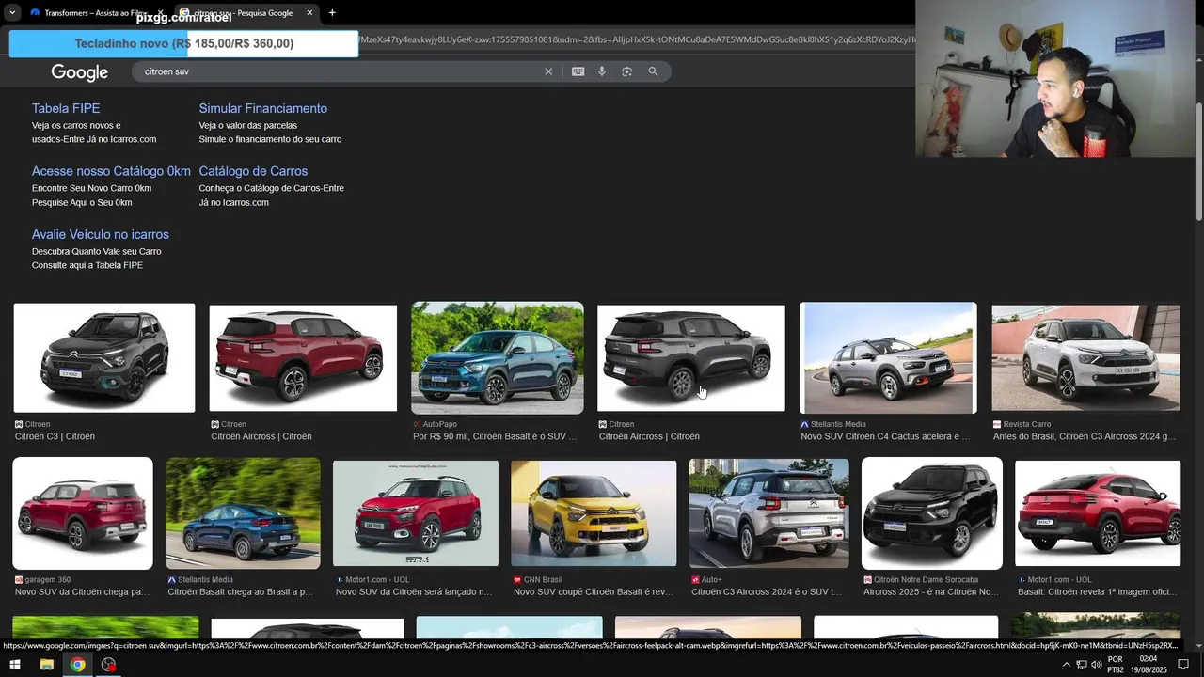The image size is (1204, 677).
Task: Click the POR PTB2 language indicator
Action: pos(1116,665)
